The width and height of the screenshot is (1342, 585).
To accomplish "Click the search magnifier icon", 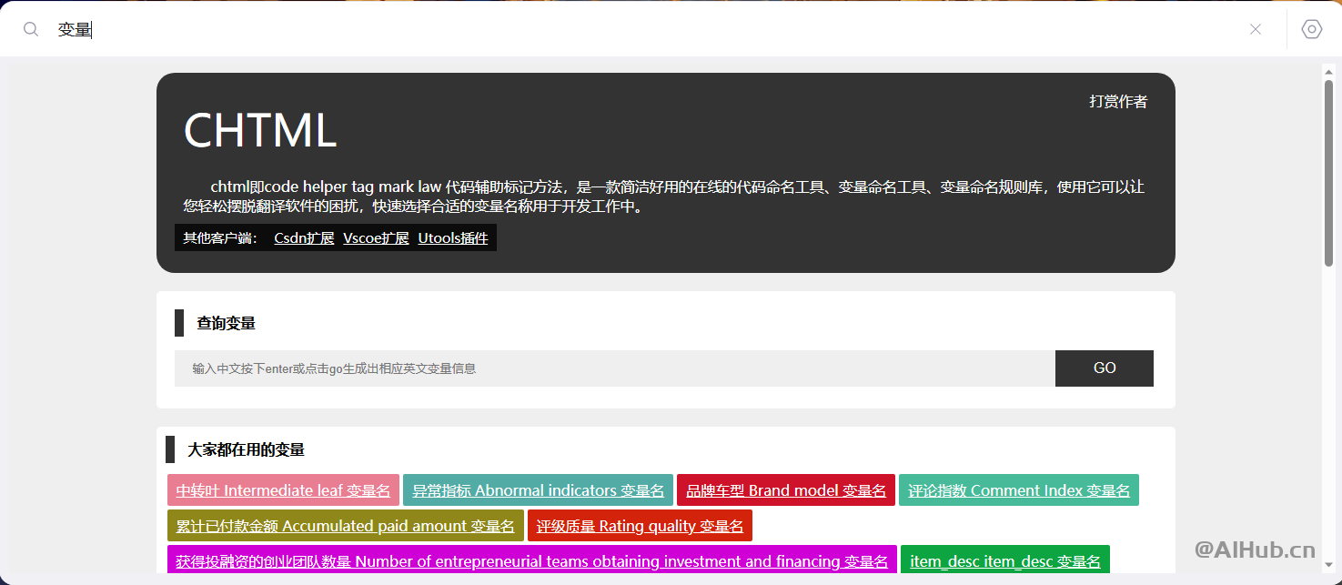I will click(30, 28).
